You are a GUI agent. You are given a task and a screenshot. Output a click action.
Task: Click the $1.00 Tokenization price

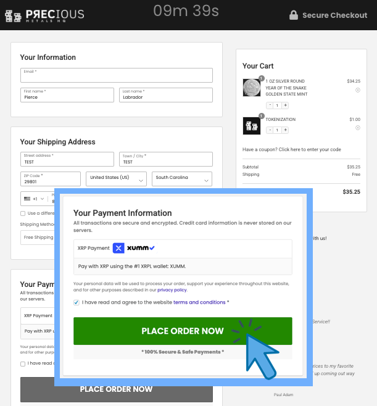(355, 119)
